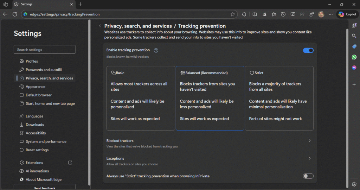Screen dimensions: 360x190
Task: Open Start, home, and new tab page
Action: (x=45, y=103)
